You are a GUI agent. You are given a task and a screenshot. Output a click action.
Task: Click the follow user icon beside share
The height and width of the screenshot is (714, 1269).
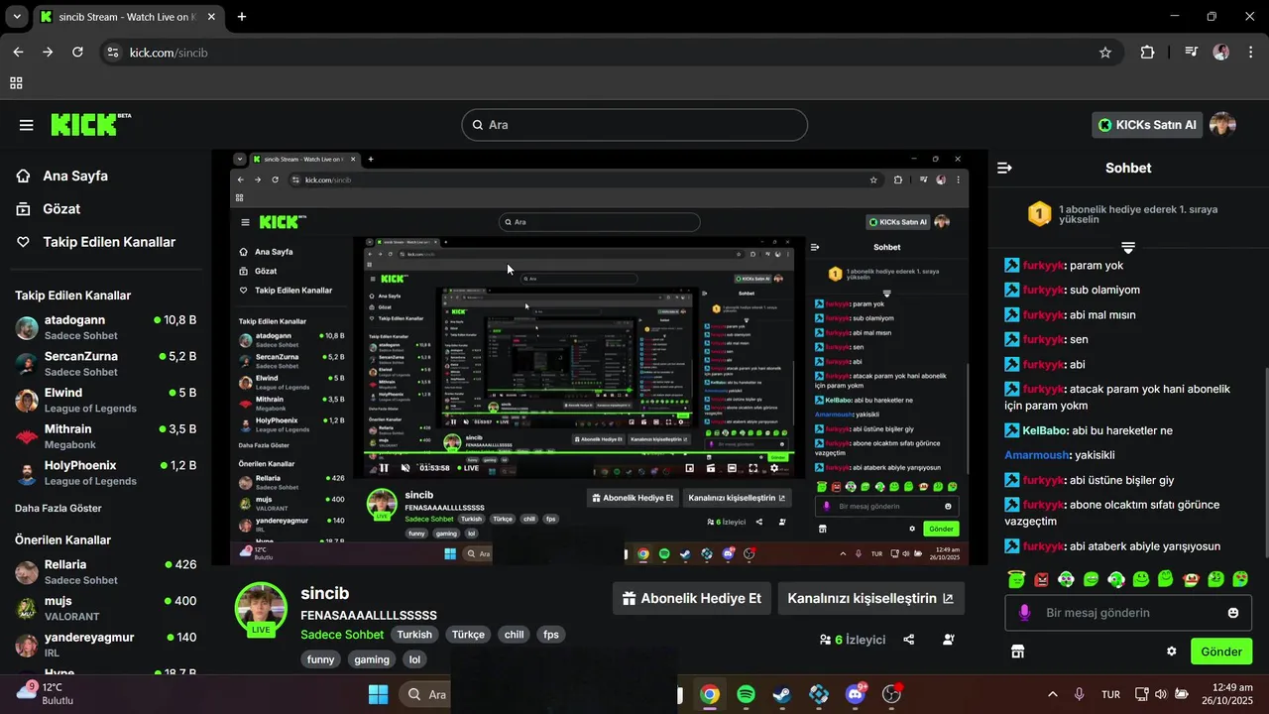[949, 640]
